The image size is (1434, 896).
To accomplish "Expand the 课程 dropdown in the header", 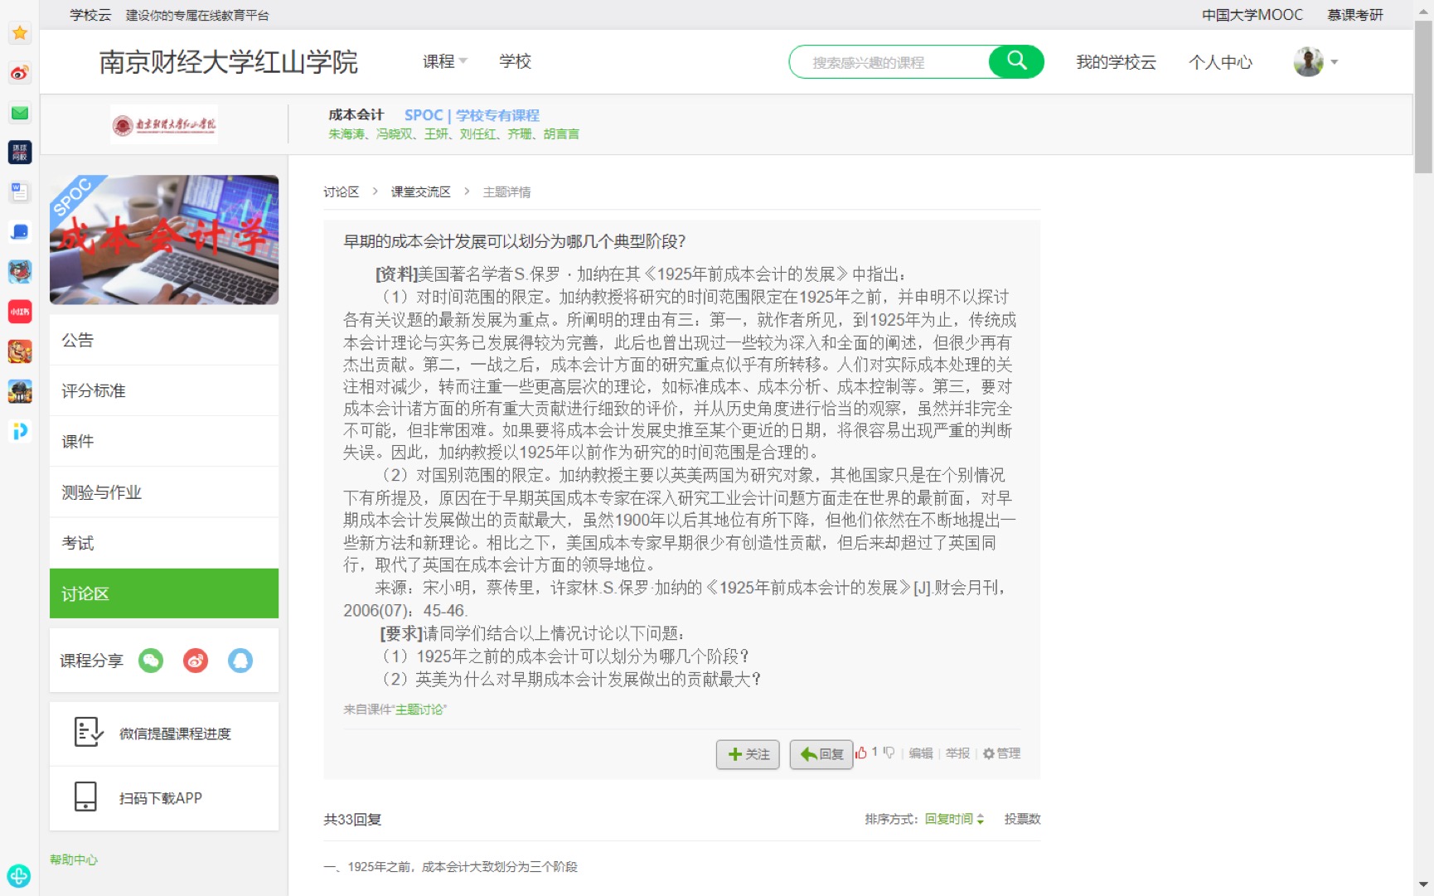I will click(x=445, y=61).
